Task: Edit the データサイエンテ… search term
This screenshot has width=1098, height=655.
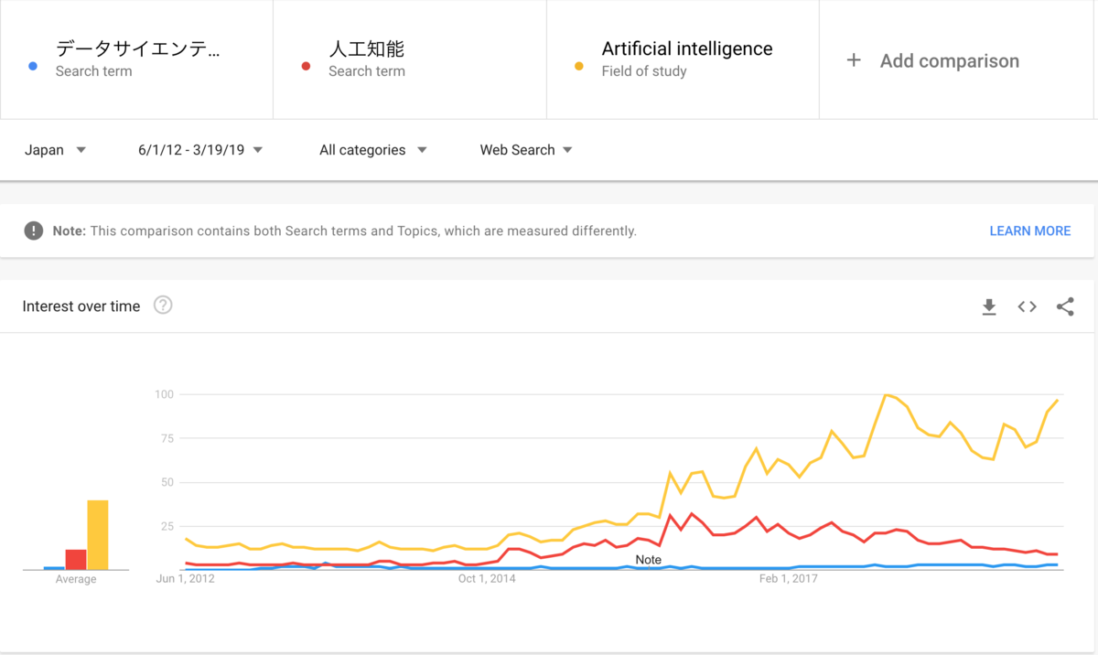Action: point(136,59)
